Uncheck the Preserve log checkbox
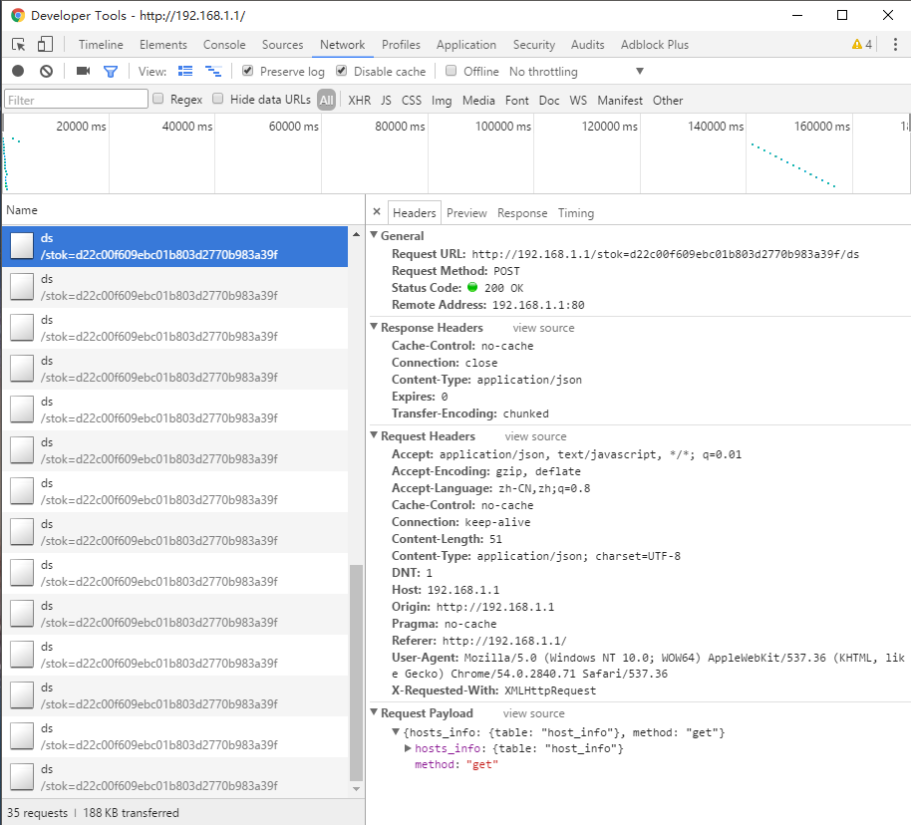 tap(248, 72)
